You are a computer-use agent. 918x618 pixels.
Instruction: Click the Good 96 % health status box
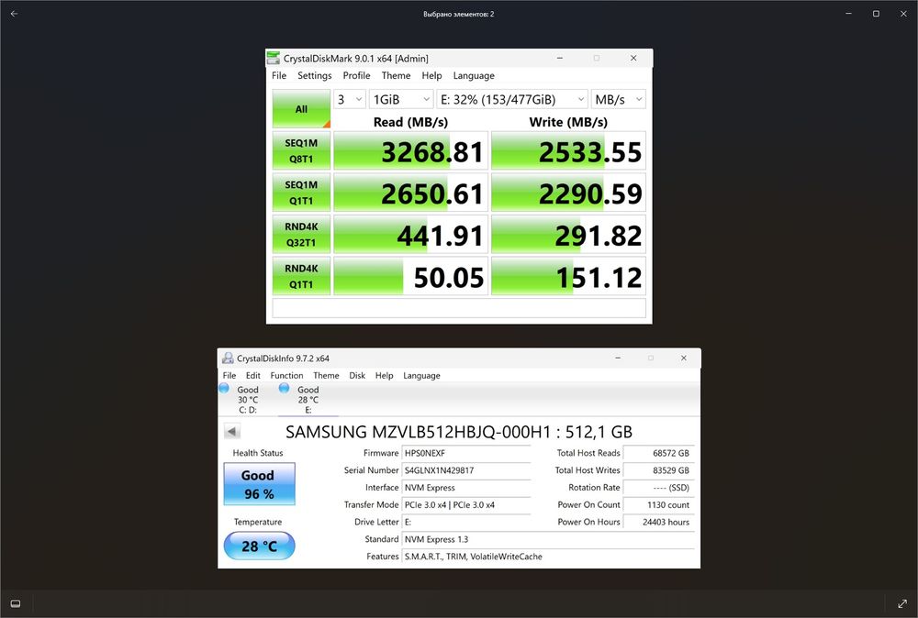pyautogui.click(x=260, y=484)
